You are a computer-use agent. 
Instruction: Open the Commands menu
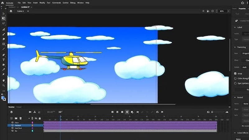[x=57, y=3]
